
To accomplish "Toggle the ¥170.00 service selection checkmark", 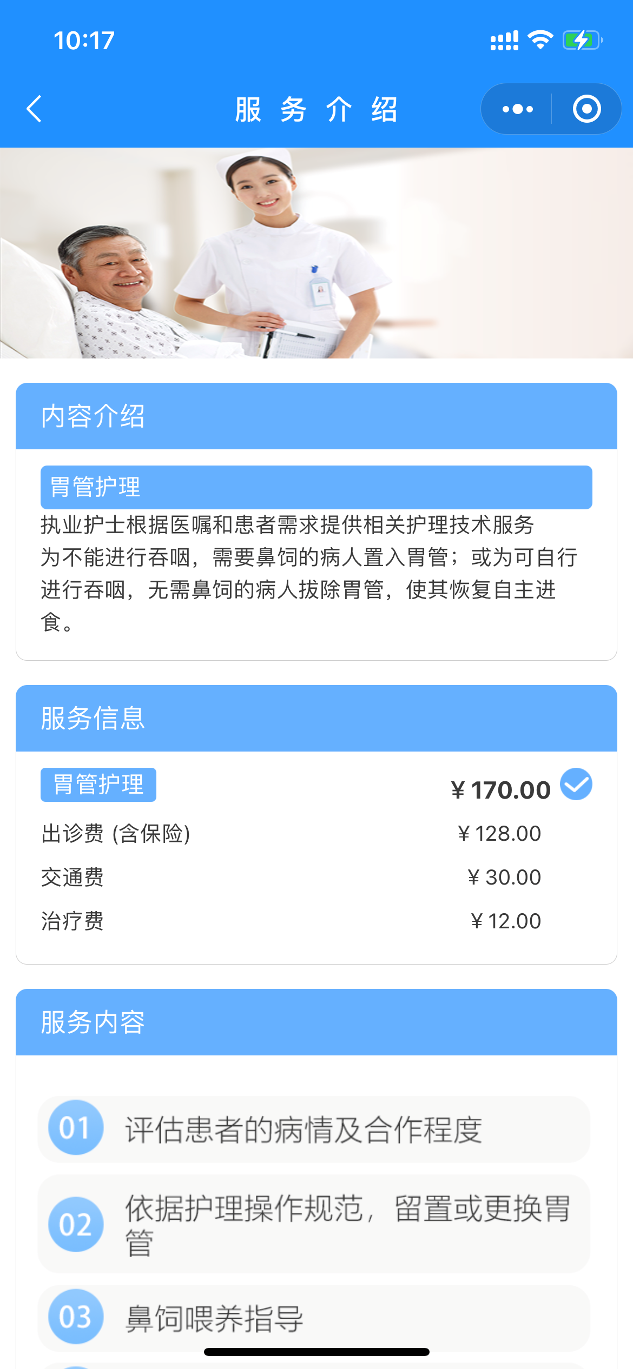I will coord(576,784).
